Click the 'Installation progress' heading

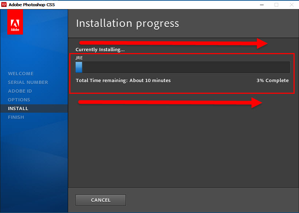[x=127, y=24]
